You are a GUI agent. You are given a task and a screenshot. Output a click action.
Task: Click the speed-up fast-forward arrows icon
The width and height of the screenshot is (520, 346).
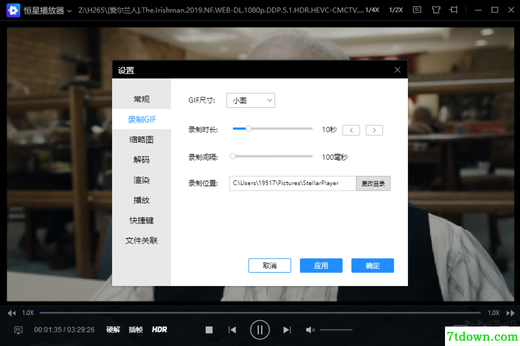click(510, 313)
